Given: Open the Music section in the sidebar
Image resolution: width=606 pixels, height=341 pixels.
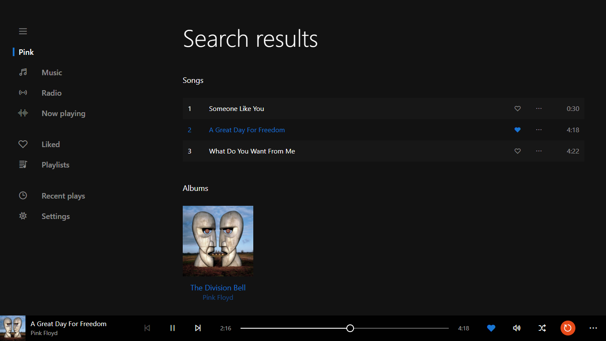Looking at the screenshot, I should [51, 72].
